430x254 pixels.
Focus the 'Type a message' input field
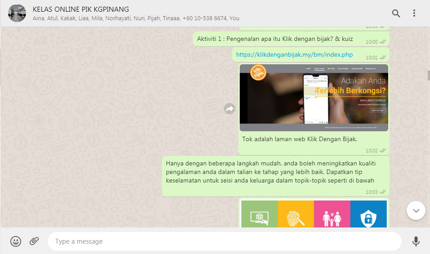pos(225,241)
